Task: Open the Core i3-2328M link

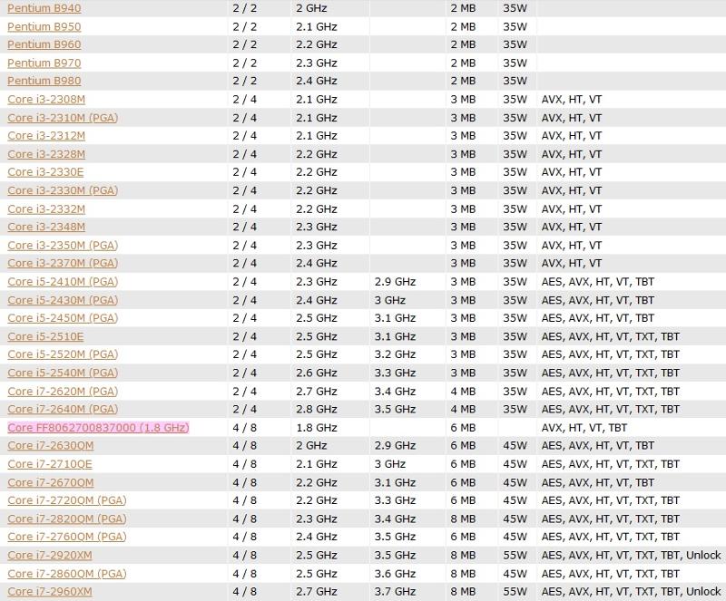Action: click(x=46, y=154)
